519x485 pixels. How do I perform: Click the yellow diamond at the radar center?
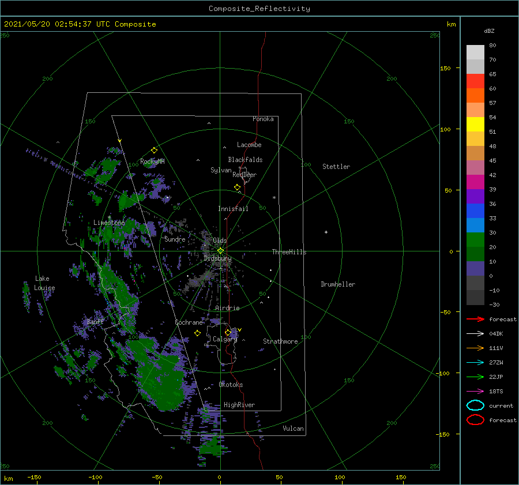pos(220,251)
